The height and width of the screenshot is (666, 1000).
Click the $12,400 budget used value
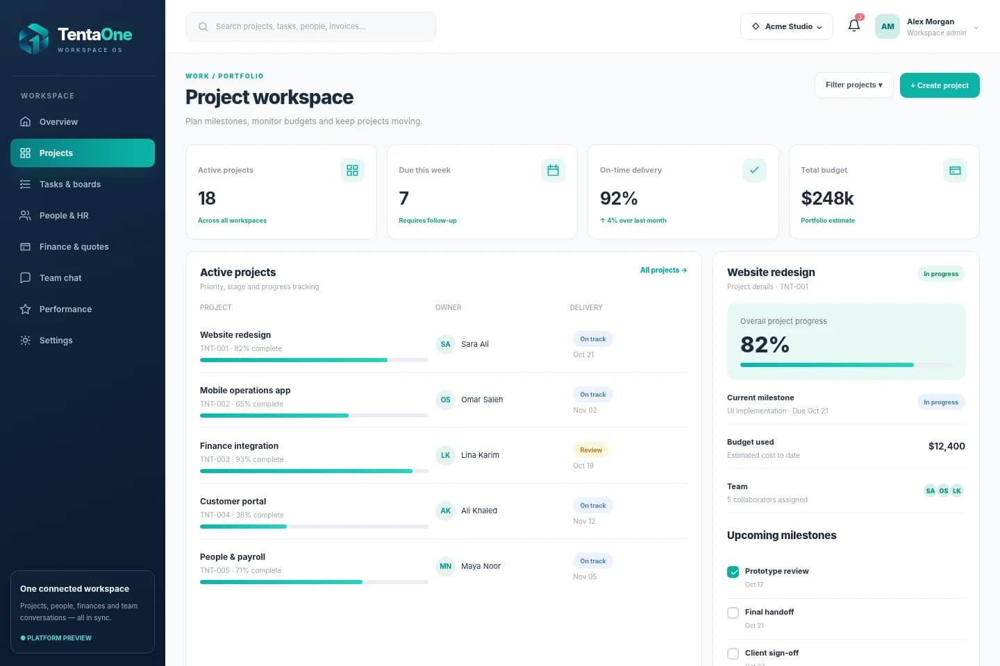click(947, 446)
